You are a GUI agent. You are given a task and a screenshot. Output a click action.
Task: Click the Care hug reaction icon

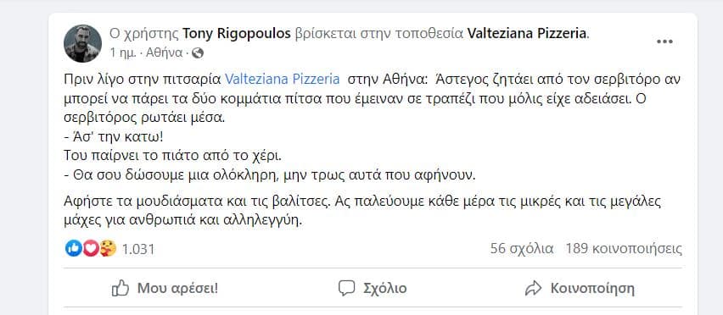(x=108, y=248)
